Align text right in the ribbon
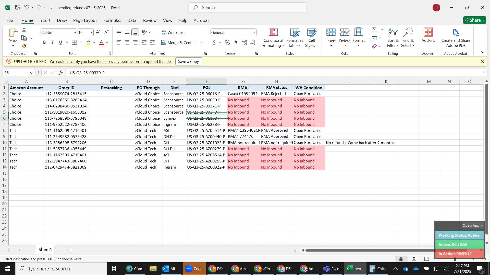Image resolution: width=490 pixels, height=275 pixels. coord(135,43)
